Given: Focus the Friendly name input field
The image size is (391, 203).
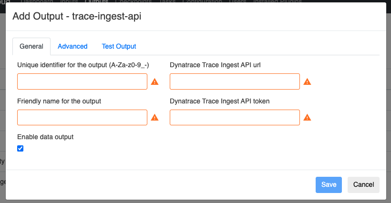Looking at the screenshot, I should point(82,117).
